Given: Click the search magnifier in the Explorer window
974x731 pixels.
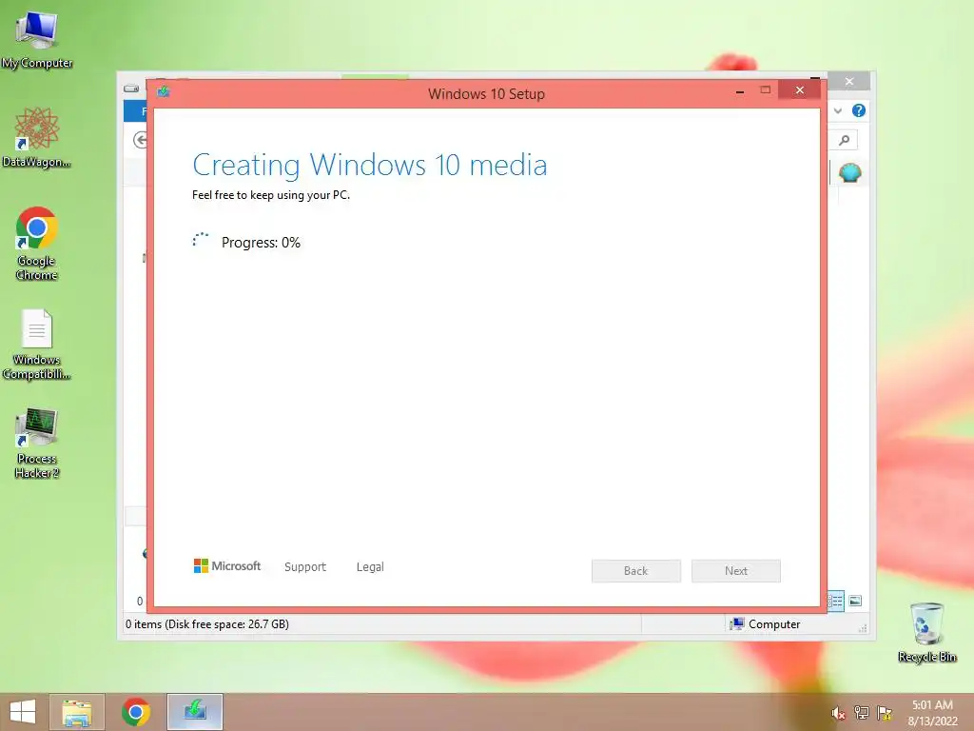Looking at the screenshot, I should coord(845,141).
